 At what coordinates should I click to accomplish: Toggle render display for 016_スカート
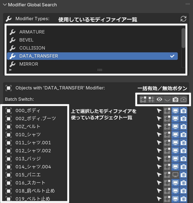tap(183, 183)
